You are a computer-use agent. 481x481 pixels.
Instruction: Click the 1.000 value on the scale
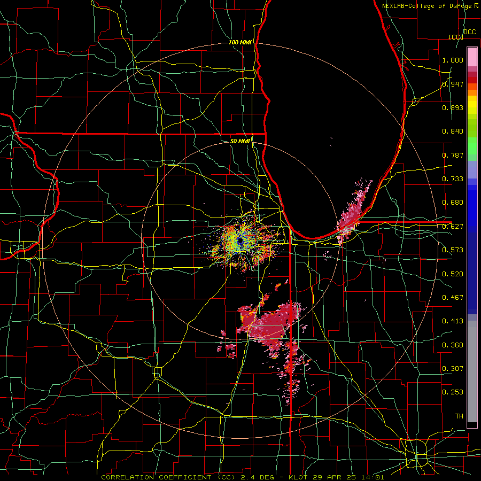coord(453,60)
